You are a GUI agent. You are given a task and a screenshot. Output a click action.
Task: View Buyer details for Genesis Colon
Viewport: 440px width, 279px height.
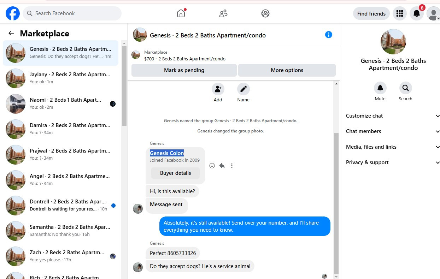(175, 173)
